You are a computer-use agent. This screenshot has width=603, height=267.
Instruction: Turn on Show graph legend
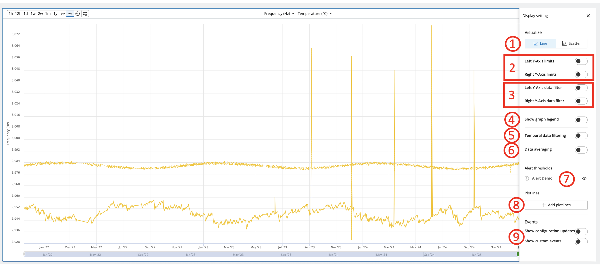(x=581, y=120)
